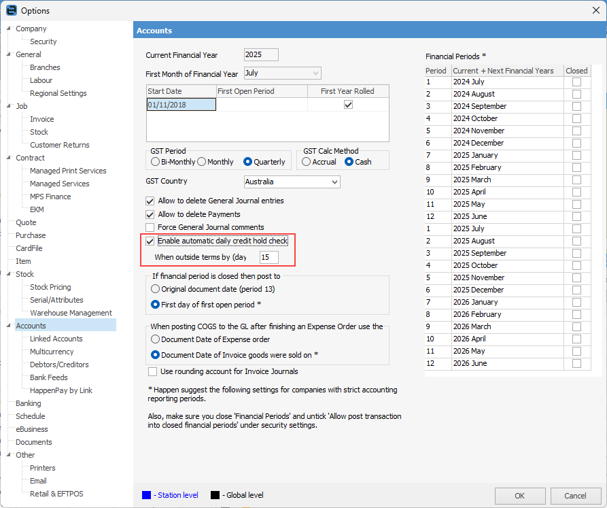Collapse the Job tree node
Image resolution: width=607 pixels, height=508 pixels.
point(9,105)
